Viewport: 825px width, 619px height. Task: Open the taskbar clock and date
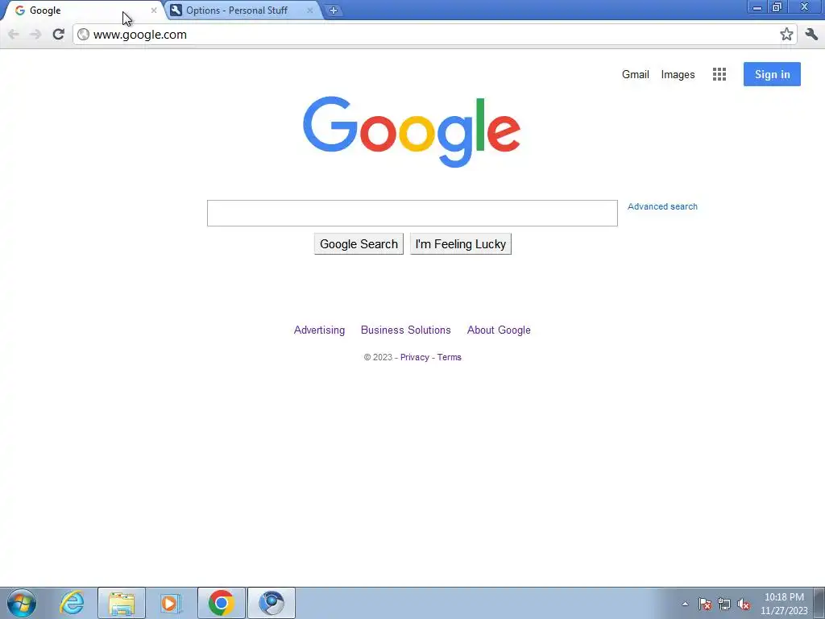click(x=784, y=604)
